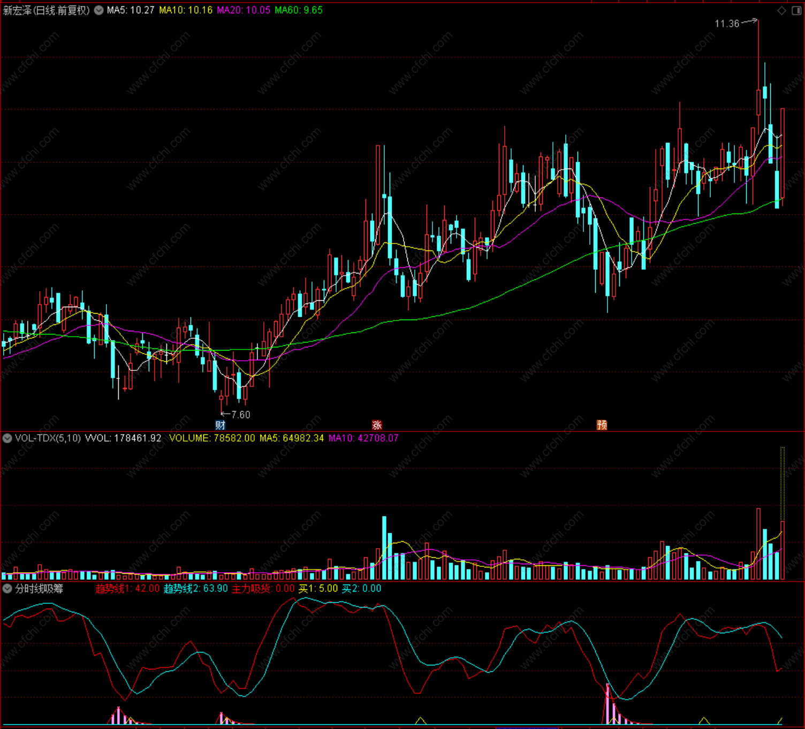The width and height of the screenshot is (805, 729).
Task: Click the 买1: 5.00 label
Action: coord(318,589)
